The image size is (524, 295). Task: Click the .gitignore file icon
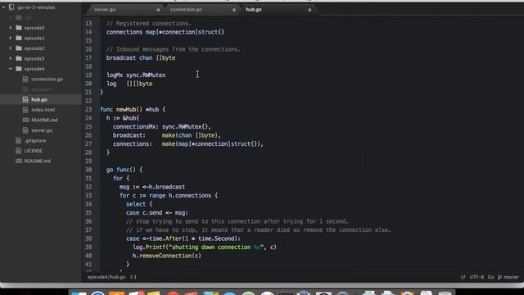coord(19,141)
